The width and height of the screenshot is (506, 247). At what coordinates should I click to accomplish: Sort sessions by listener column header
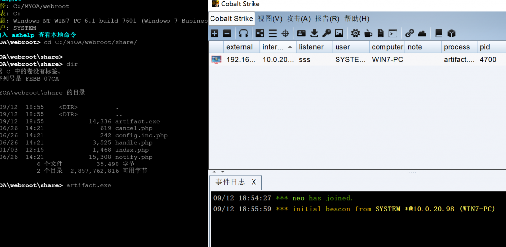click(315, 47)
